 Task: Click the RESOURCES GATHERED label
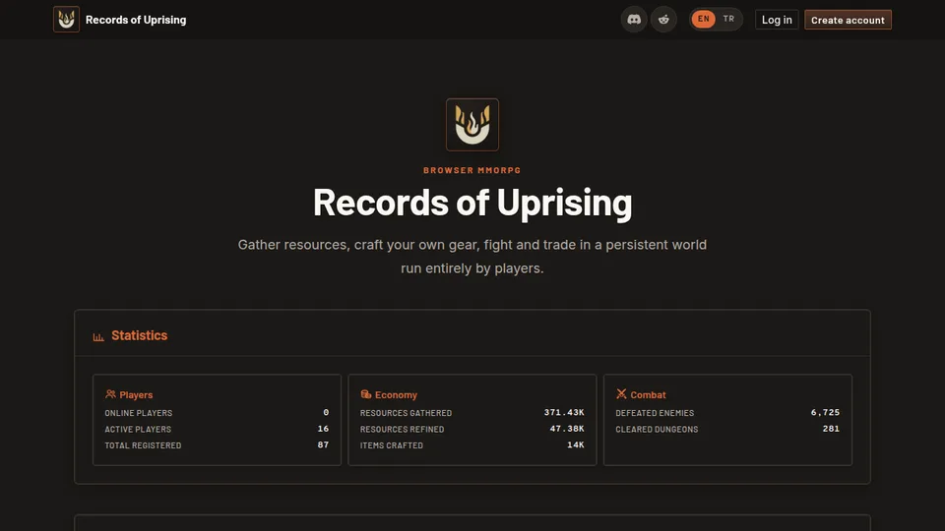[406, 413]
